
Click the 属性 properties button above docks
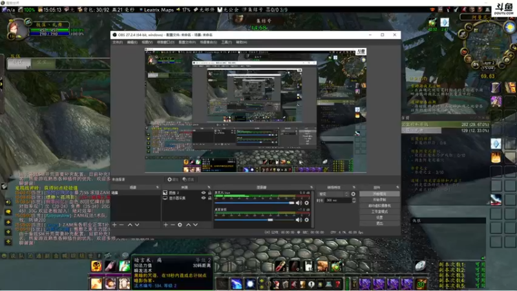(173, 180)
